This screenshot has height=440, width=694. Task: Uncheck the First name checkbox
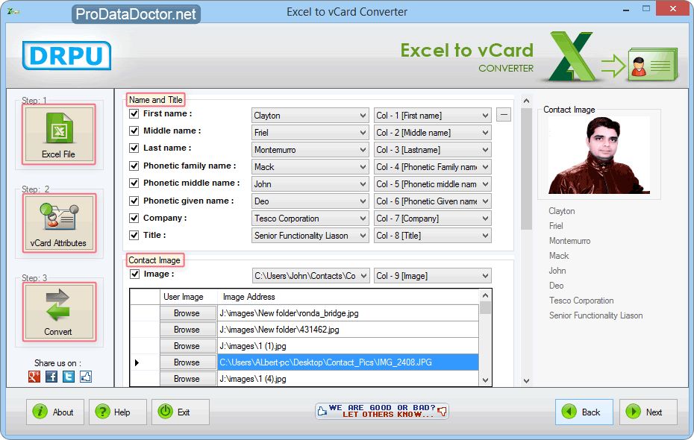[134, 113]
